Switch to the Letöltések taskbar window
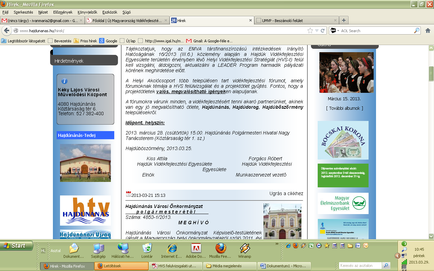Screen dimensions: 434x271 point(121,266)
